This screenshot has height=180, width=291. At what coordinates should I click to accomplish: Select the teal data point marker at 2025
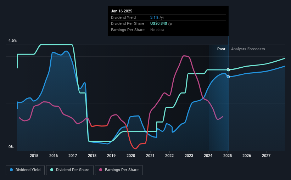coord(228,70)
